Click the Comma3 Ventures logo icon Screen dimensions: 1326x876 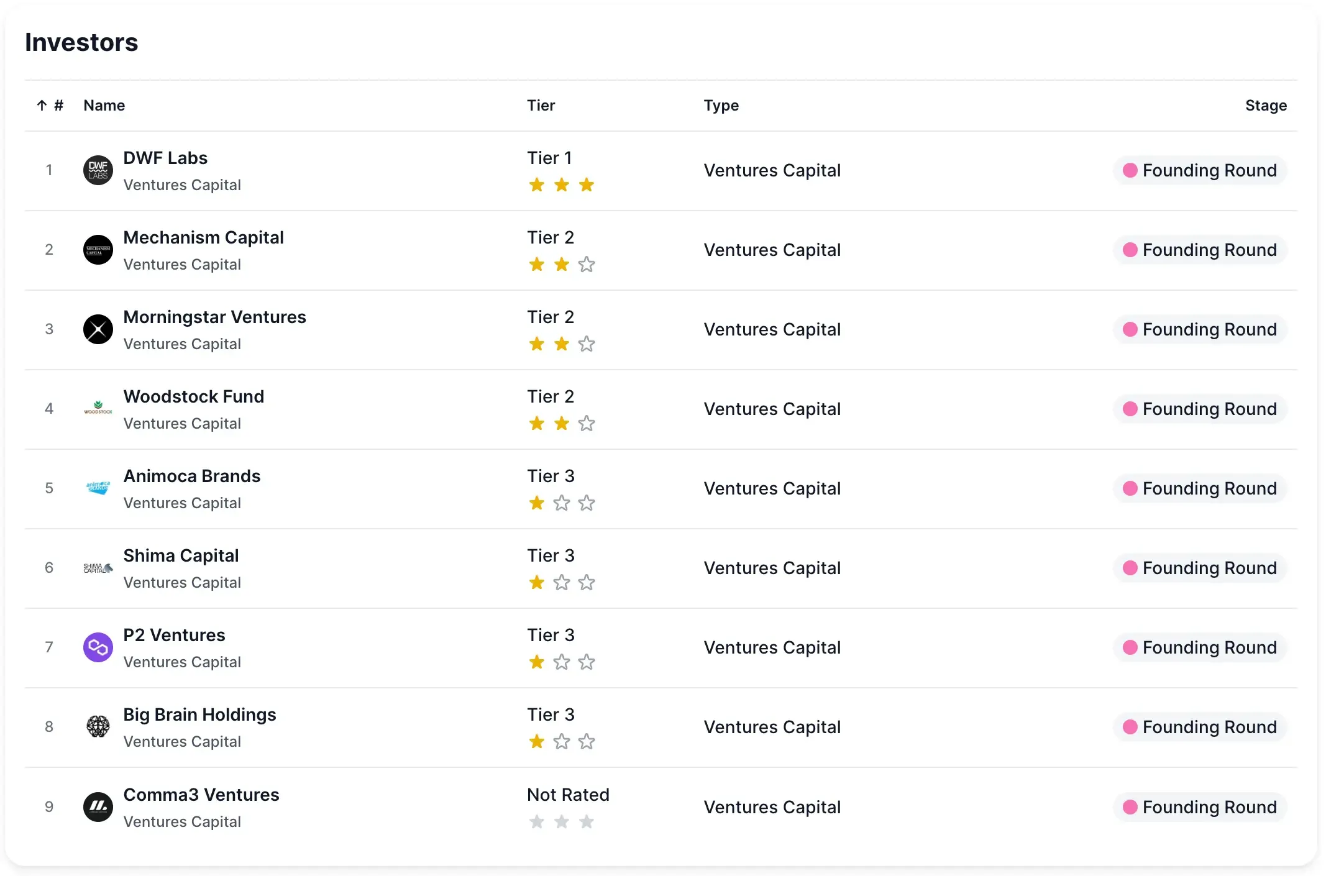point(98,807)
